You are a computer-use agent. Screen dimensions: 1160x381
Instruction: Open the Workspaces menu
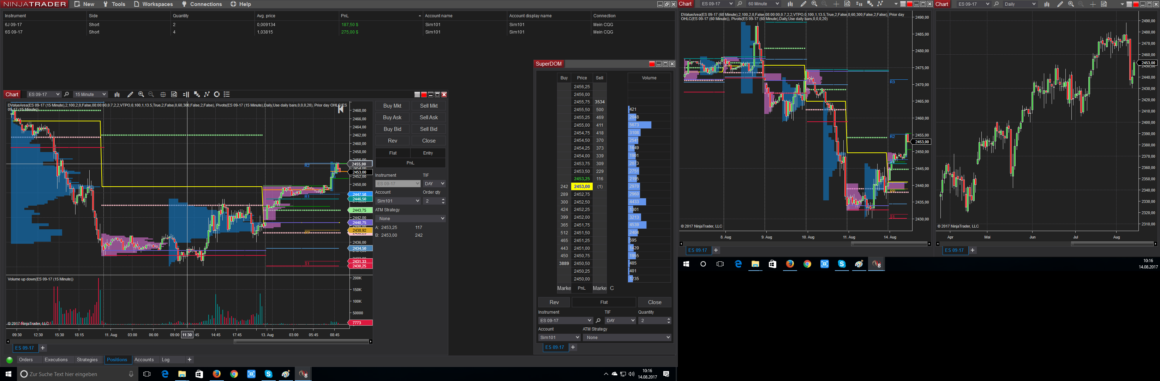point(154,4)
